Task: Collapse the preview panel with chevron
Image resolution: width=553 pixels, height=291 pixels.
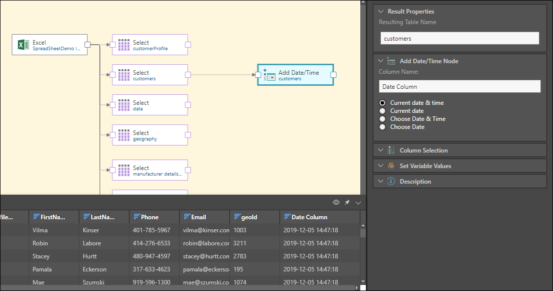Action: [358, 203]
